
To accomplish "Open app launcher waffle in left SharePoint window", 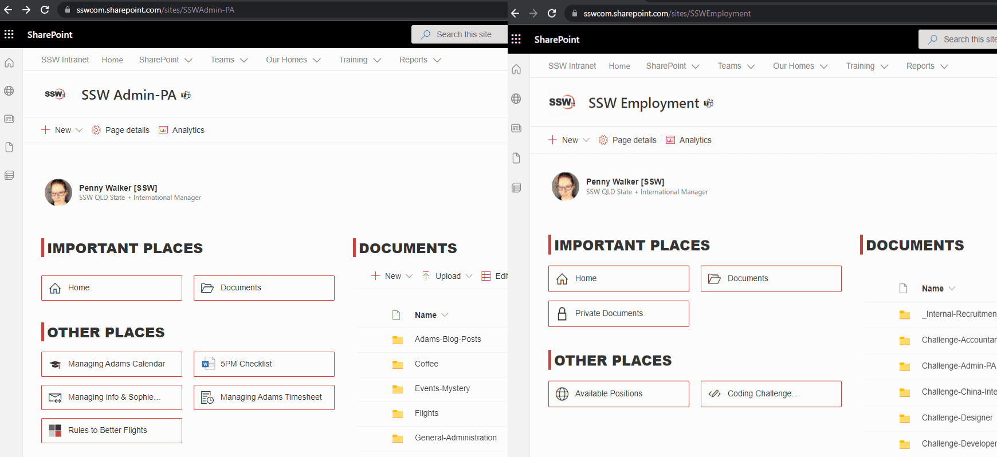I will pyautogui.click(x=9, y=34).
